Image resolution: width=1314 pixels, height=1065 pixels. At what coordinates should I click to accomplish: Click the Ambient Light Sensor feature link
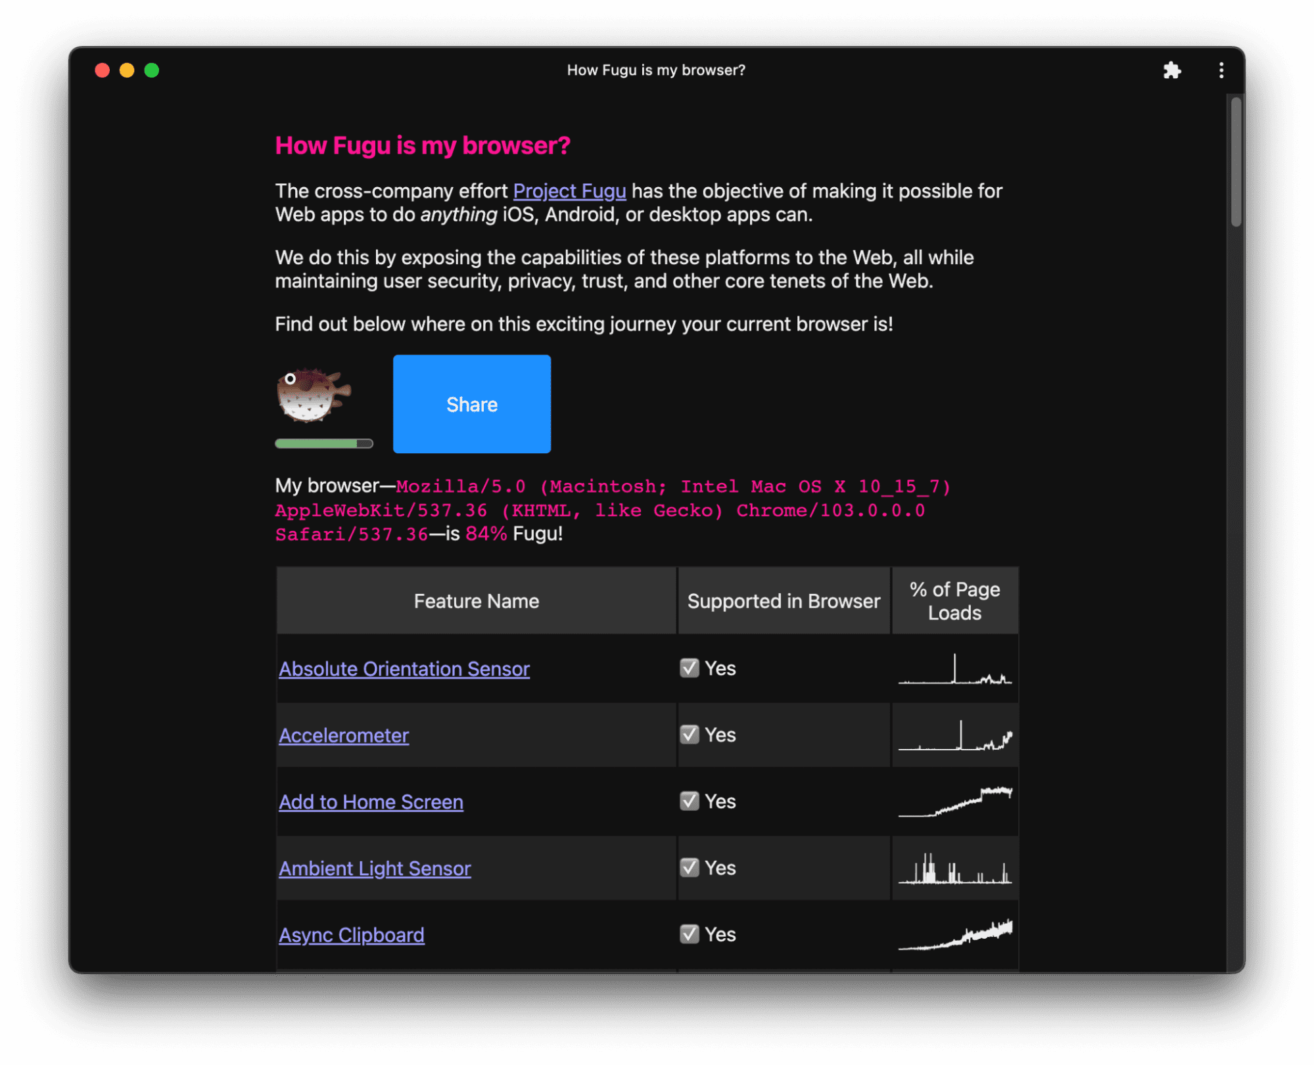[x=373, y=869]
